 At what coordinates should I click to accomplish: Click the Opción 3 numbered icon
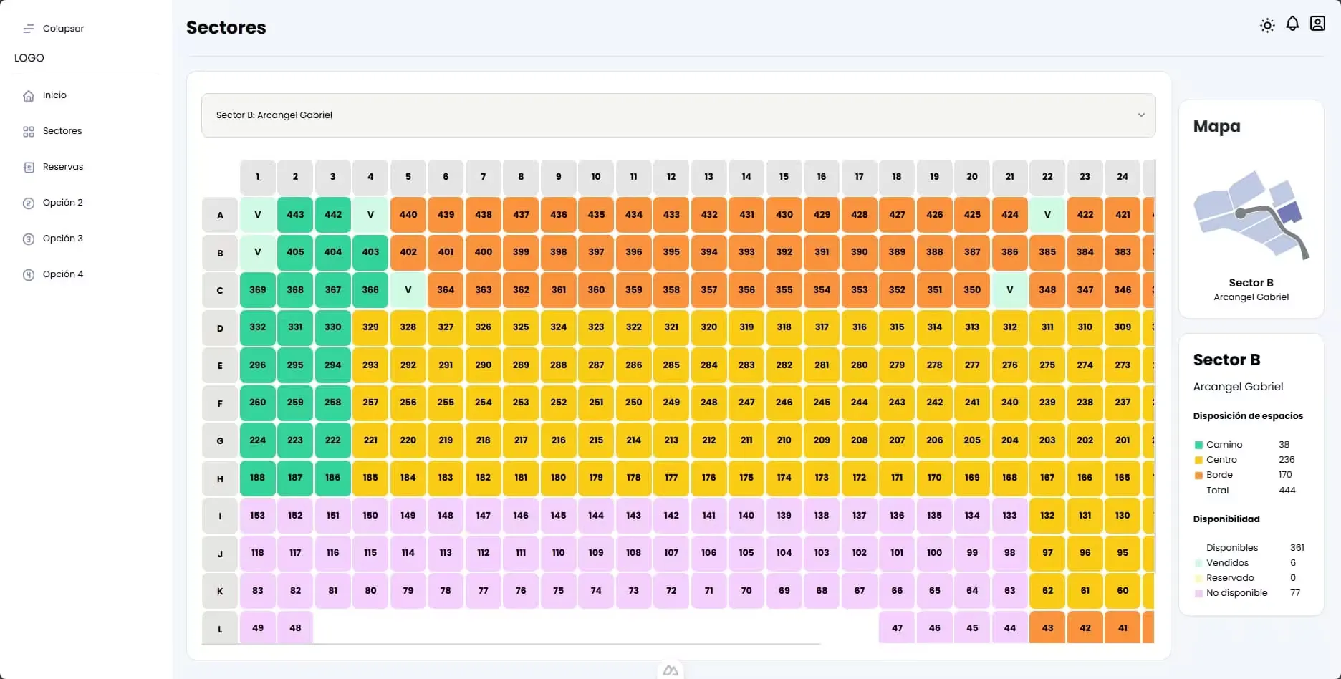28,238
